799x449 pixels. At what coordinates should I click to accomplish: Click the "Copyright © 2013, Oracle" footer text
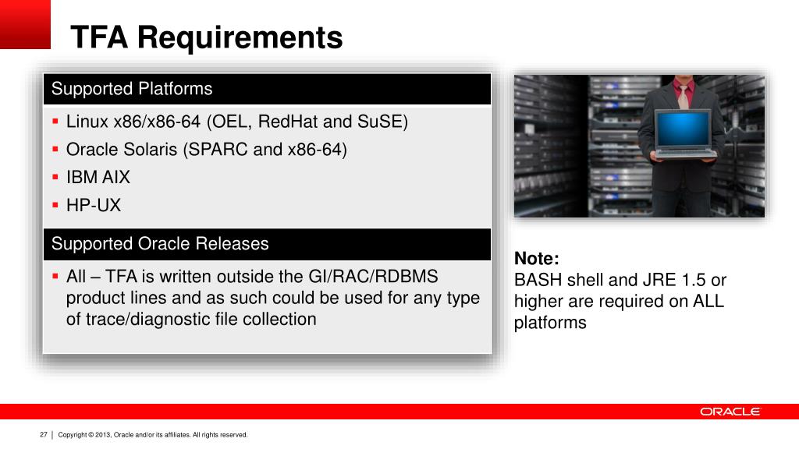coord(153,435)
